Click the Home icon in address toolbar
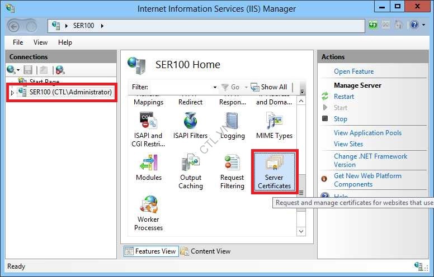 pos(398,25)
